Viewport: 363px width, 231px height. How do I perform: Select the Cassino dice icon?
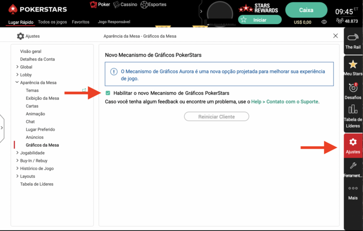coord(117,5)
